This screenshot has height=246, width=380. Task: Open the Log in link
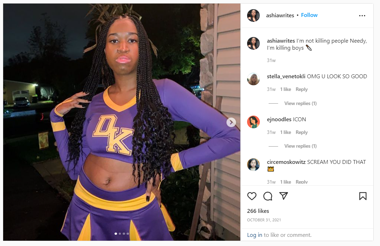(255, 235)
